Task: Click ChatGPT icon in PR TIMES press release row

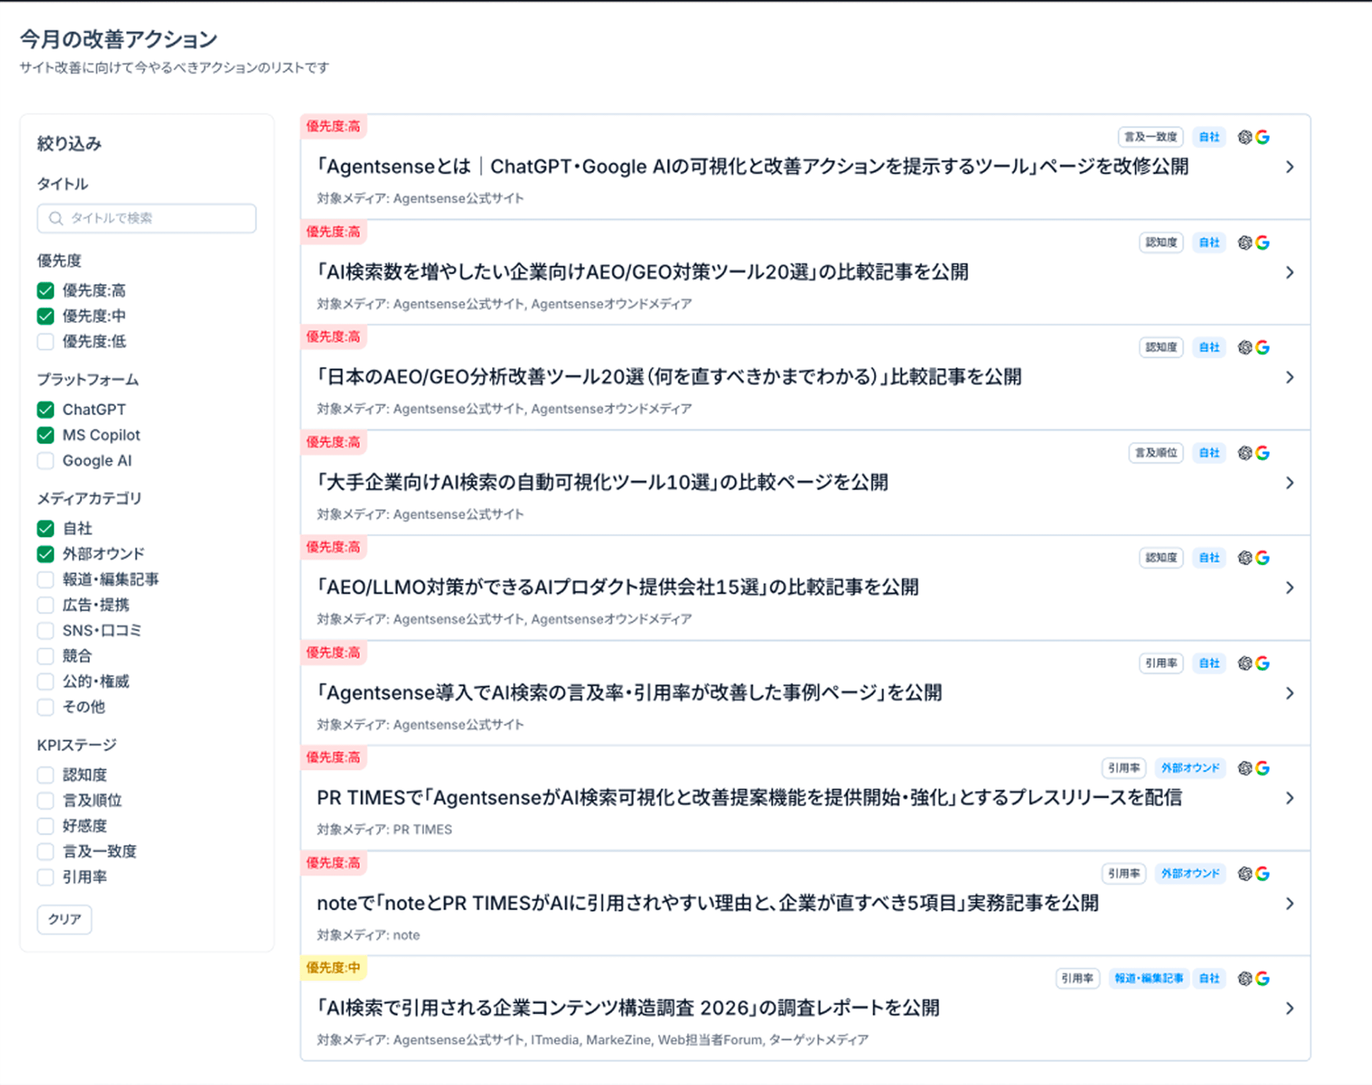Action: (x=1245, y=768)
